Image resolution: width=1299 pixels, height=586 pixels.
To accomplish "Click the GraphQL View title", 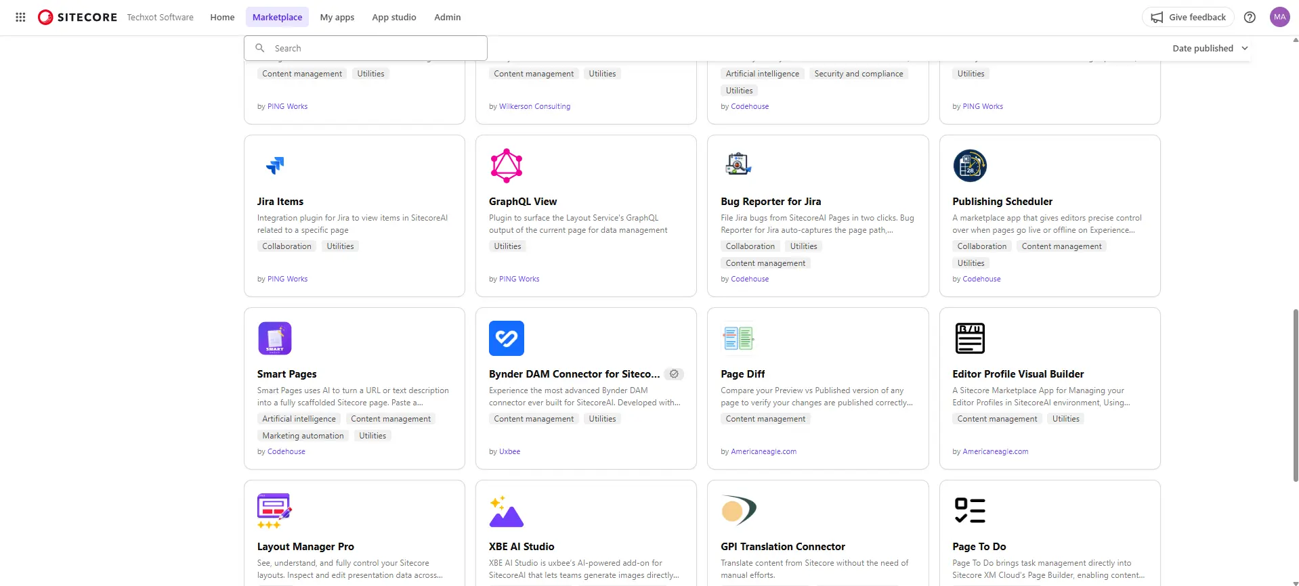I will pos(522,202).
